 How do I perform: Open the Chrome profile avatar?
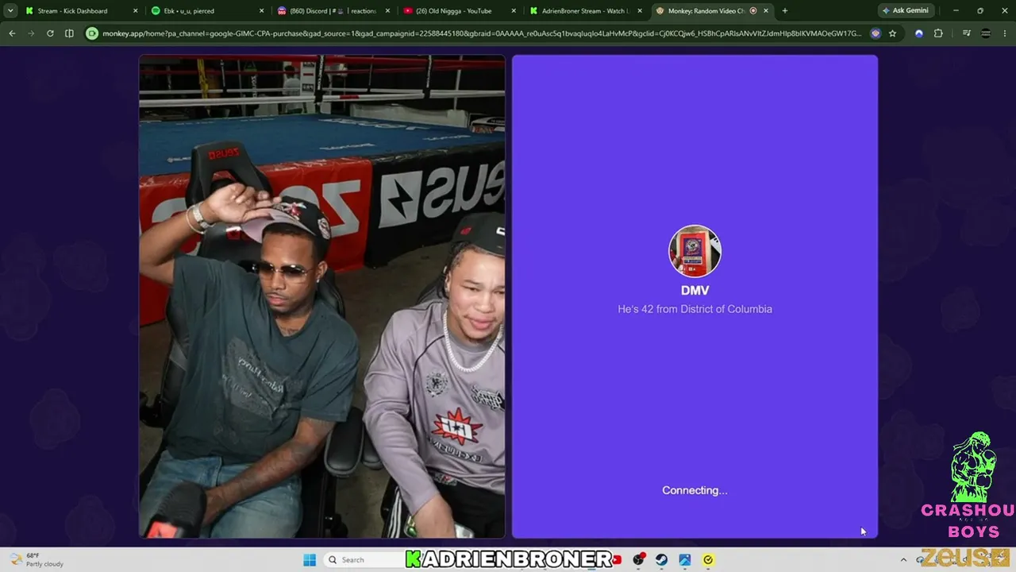(x=986, y=33)
